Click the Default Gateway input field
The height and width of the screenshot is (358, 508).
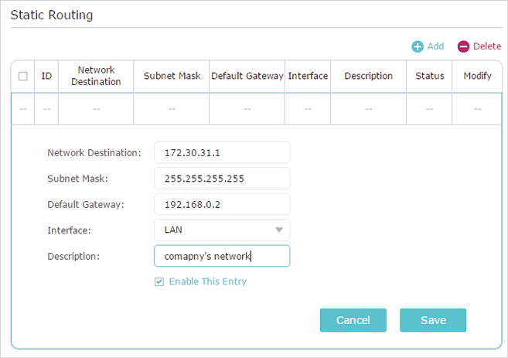222,204
